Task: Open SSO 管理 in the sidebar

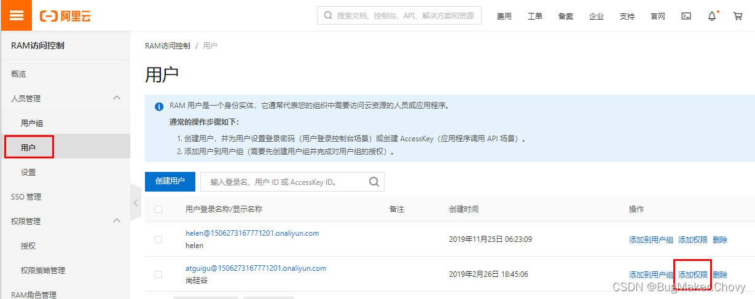Action: pyautogui.click(x=26, y=196)
